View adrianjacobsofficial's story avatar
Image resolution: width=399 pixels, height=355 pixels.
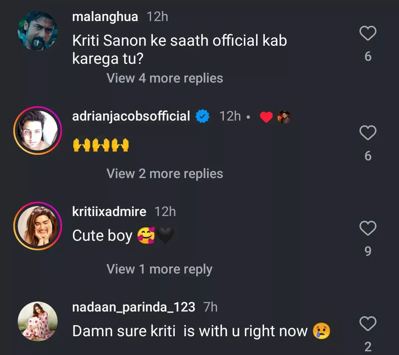click(38, 130)
